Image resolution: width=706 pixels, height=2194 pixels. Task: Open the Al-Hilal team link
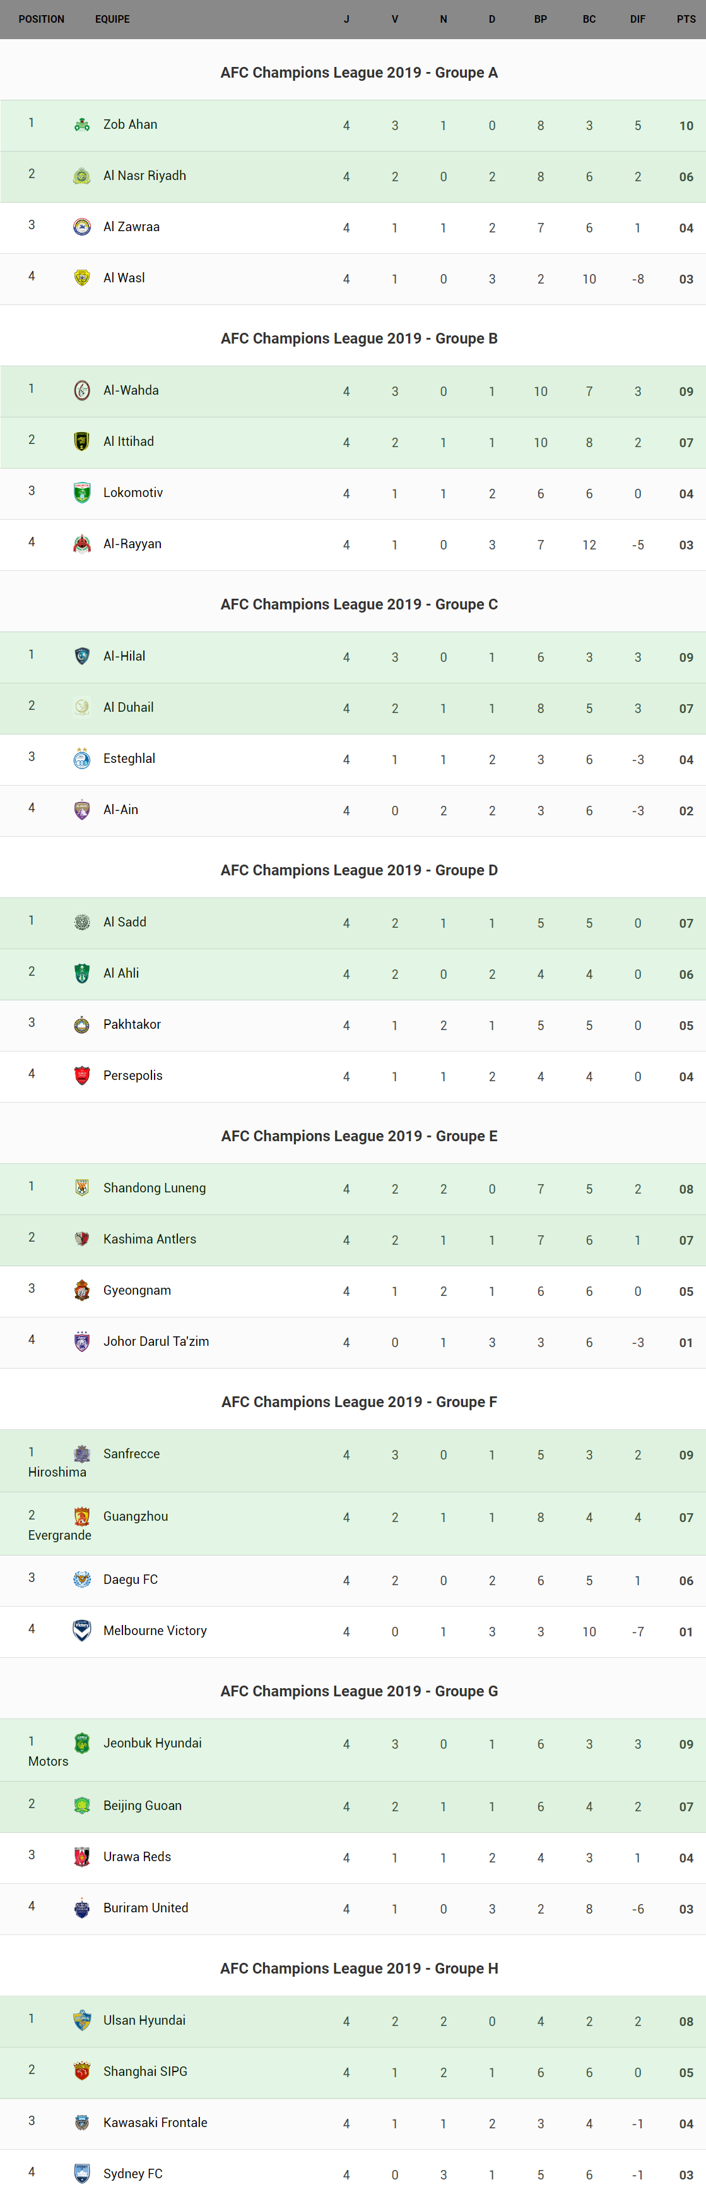pos(124,657)
